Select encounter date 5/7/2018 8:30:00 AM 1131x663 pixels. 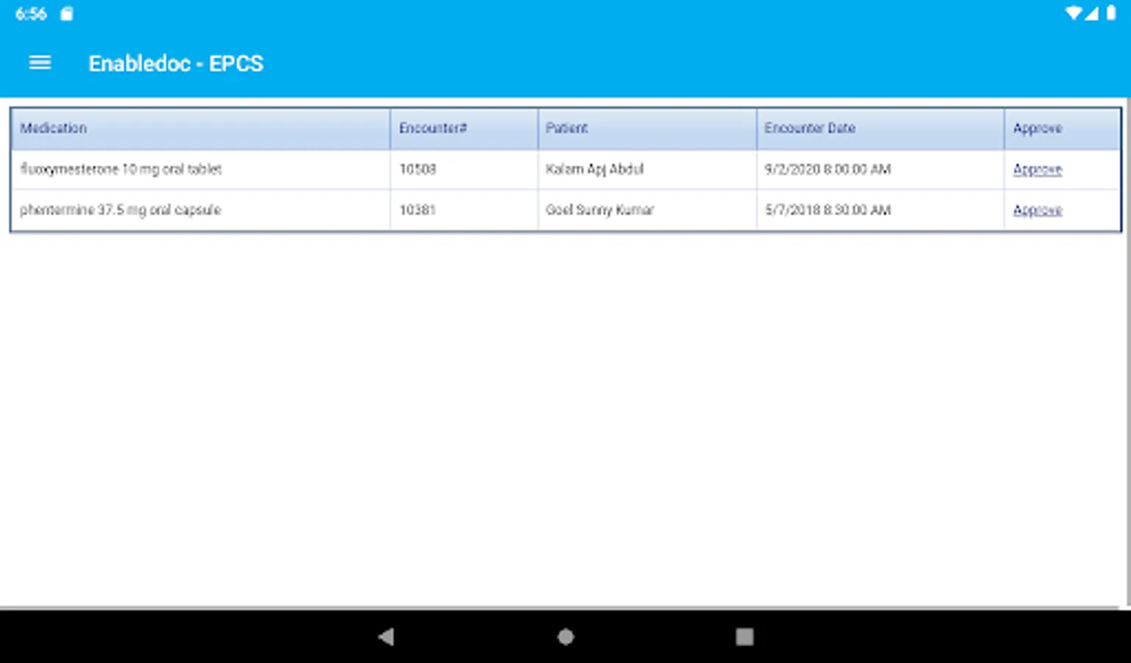point(828,210)
